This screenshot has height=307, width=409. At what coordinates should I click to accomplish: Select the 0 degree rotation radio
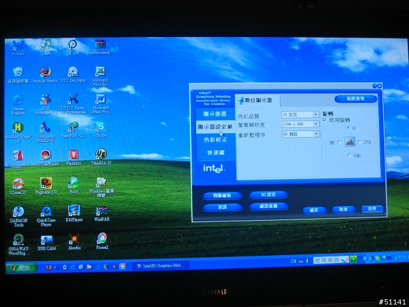point(348,128)
